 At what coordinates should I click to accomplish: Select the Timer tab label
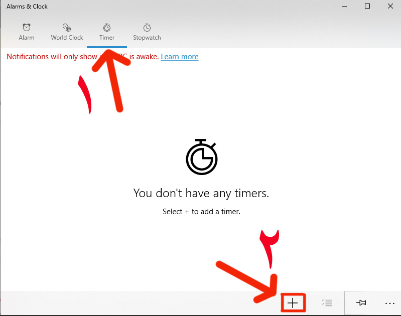[107, 38]
